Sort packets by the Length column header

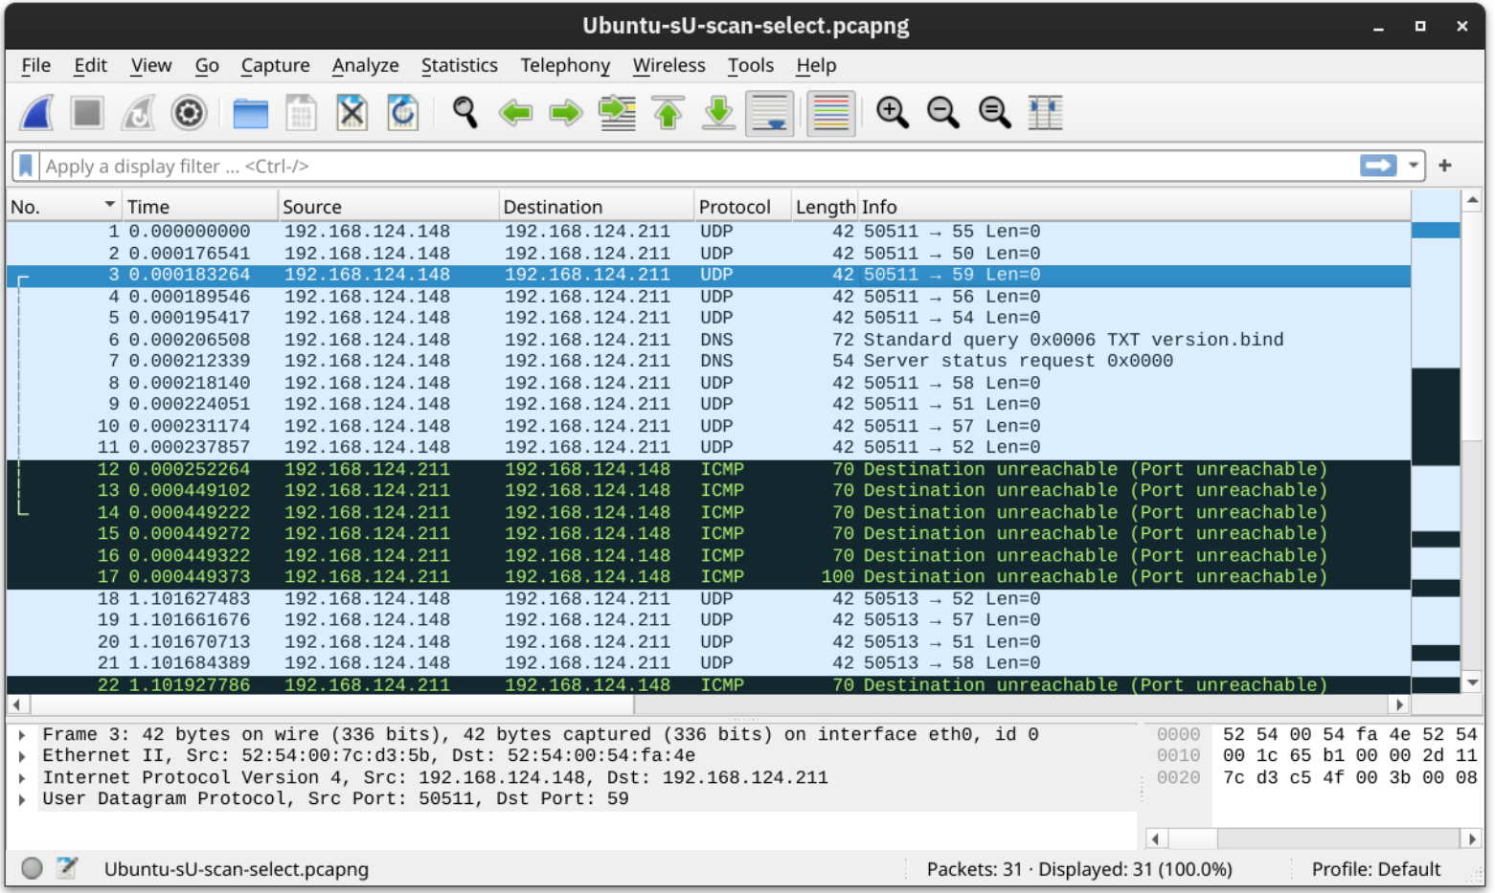(x=825, y=207)
